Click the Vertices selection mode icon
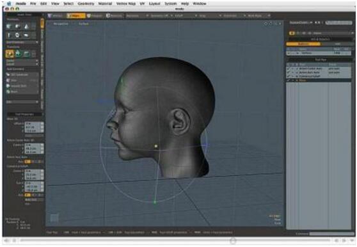The width and height of the screenshot is (357, 247). tap(50, 15)
